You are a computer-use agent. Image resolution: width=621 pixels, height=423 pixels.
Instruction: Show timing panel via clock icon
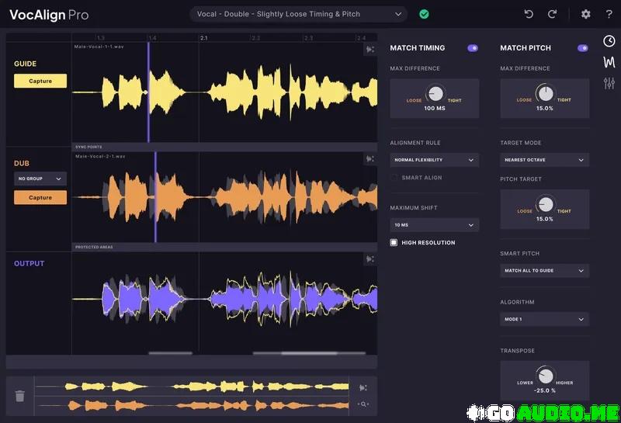[x=609, y=41]
